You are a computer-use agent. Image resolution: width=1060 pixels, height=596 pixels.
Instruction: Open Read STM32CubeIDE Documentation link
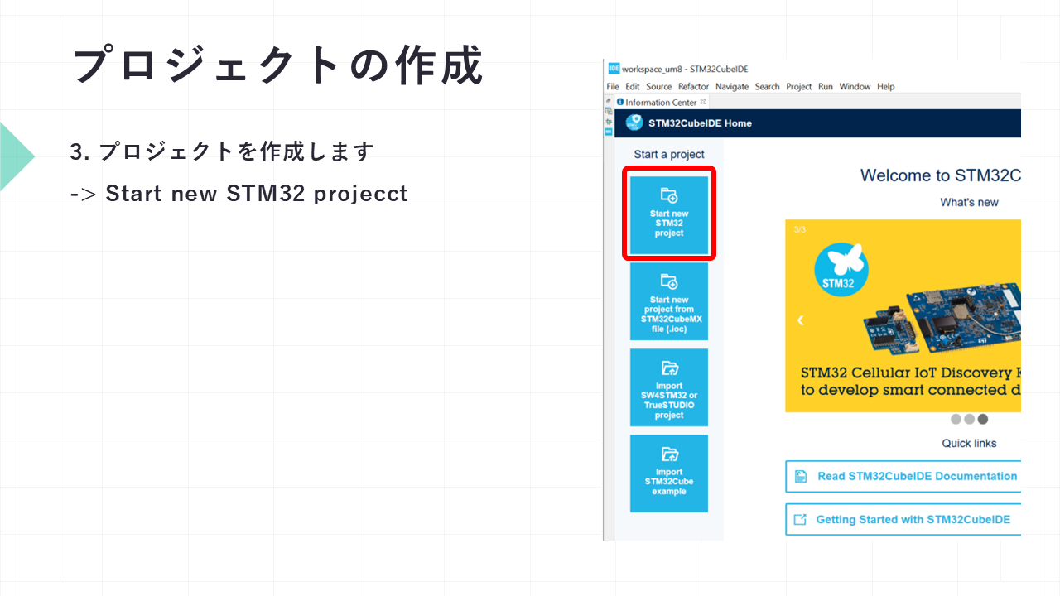(x=903, y=476)
